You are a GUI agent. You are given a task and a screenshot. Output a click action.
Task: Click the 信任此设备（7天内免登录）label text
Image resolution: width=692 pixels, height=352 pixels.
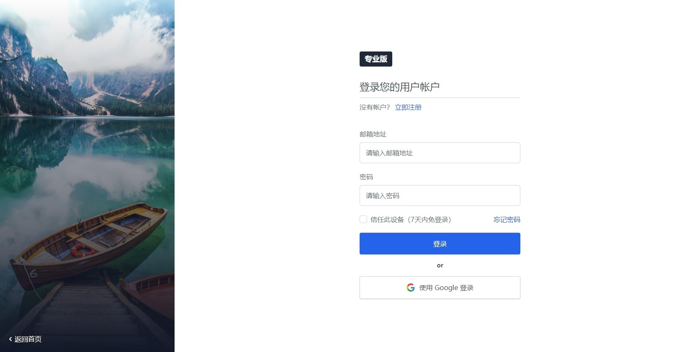pos(411,219)
